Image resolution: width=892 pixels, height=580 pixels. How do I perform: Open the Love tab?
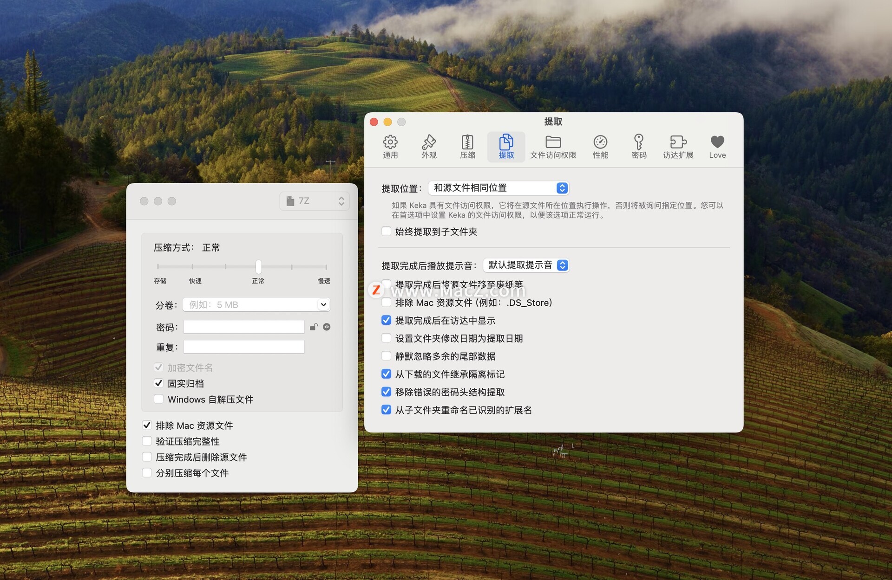click(x=717, y=147)
